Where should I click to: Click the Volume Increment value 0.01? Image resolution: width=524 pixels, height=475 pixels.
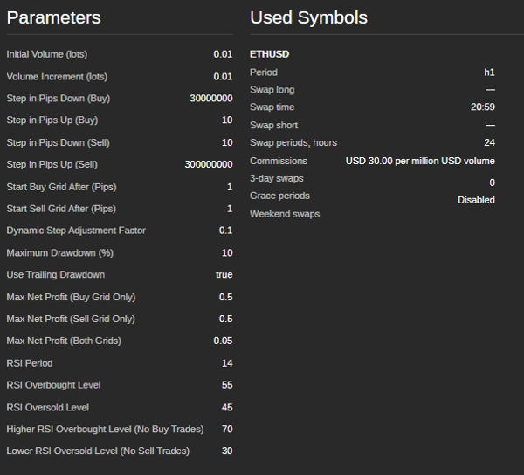[x=223, y=77]
